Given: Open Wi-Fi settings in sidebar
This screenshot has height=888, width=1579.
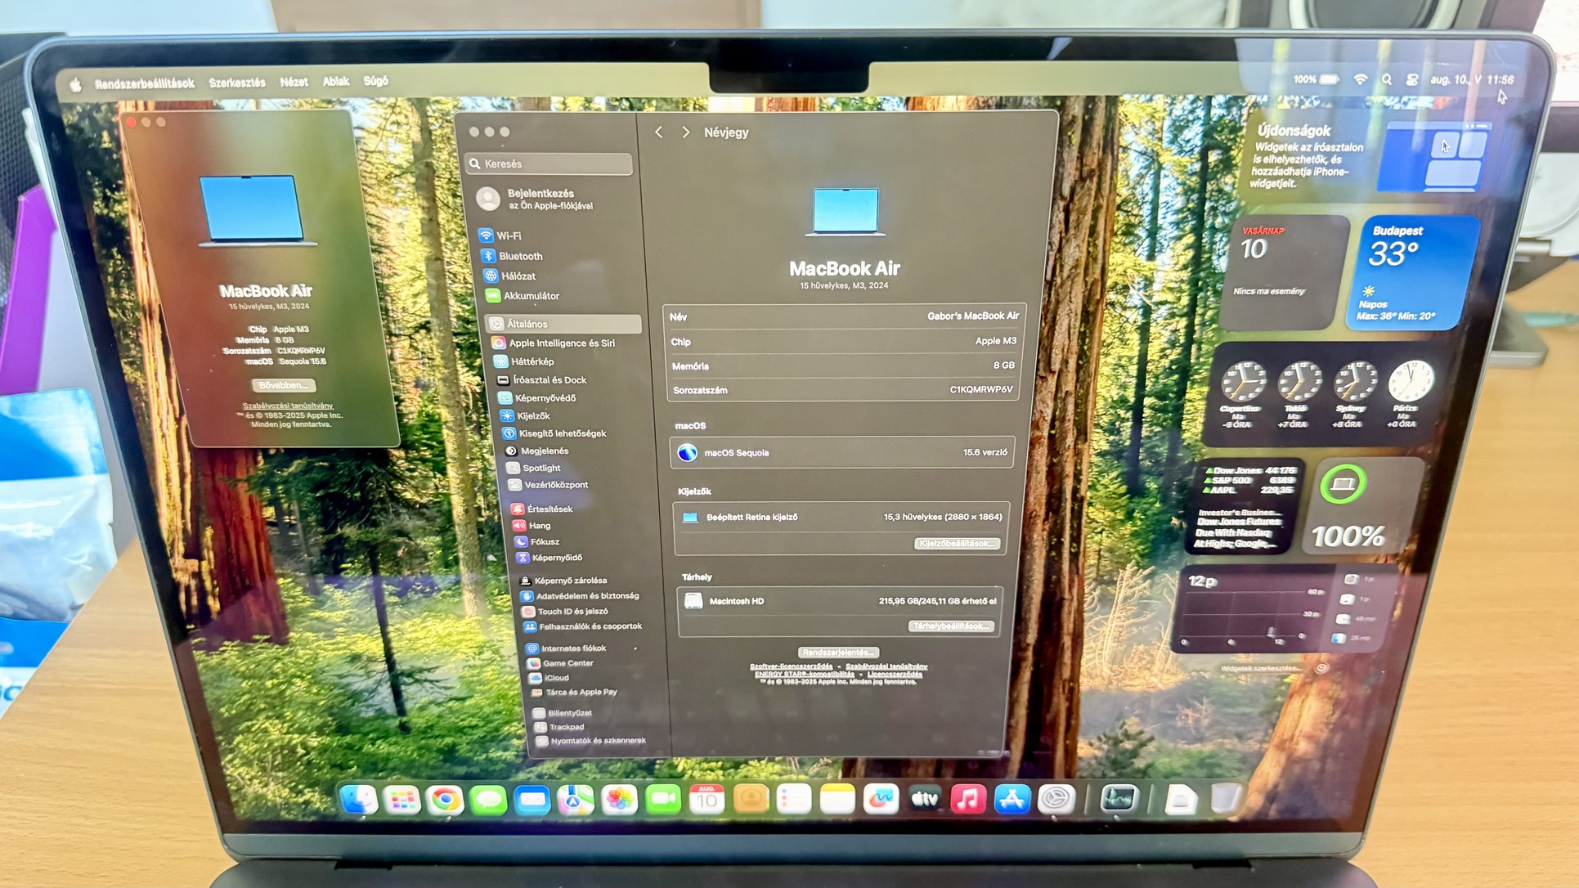Looking at the screenshot, I should [508, 235].
